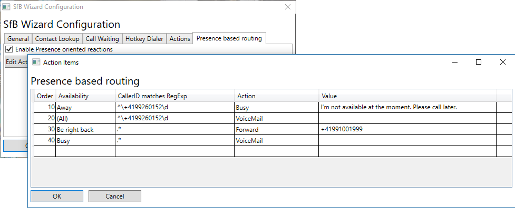The height and width of the screenshot is (208, 515).
Task: Select the (All) availability cell
Action: click(x=85, y=118)
